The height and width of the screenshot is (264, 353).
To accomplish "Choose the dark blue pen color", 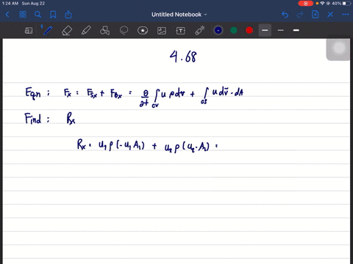I will click(x=218, y=30).
